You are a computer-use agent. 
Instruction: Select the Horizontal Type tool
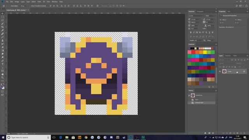coord(2,64)
